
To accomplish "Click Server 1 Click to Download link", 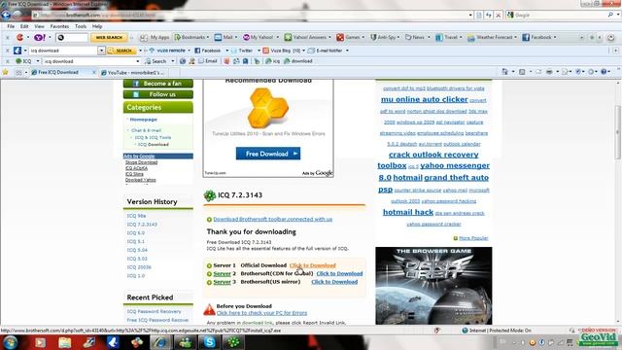I will (x=313, y=265).
